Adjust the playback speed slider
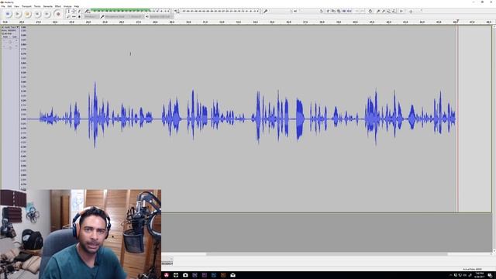Screen dimensions: 496x279 415,11
